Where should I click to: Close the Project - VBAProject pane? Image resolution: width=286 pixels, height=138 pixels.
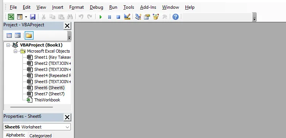[67, 26]
